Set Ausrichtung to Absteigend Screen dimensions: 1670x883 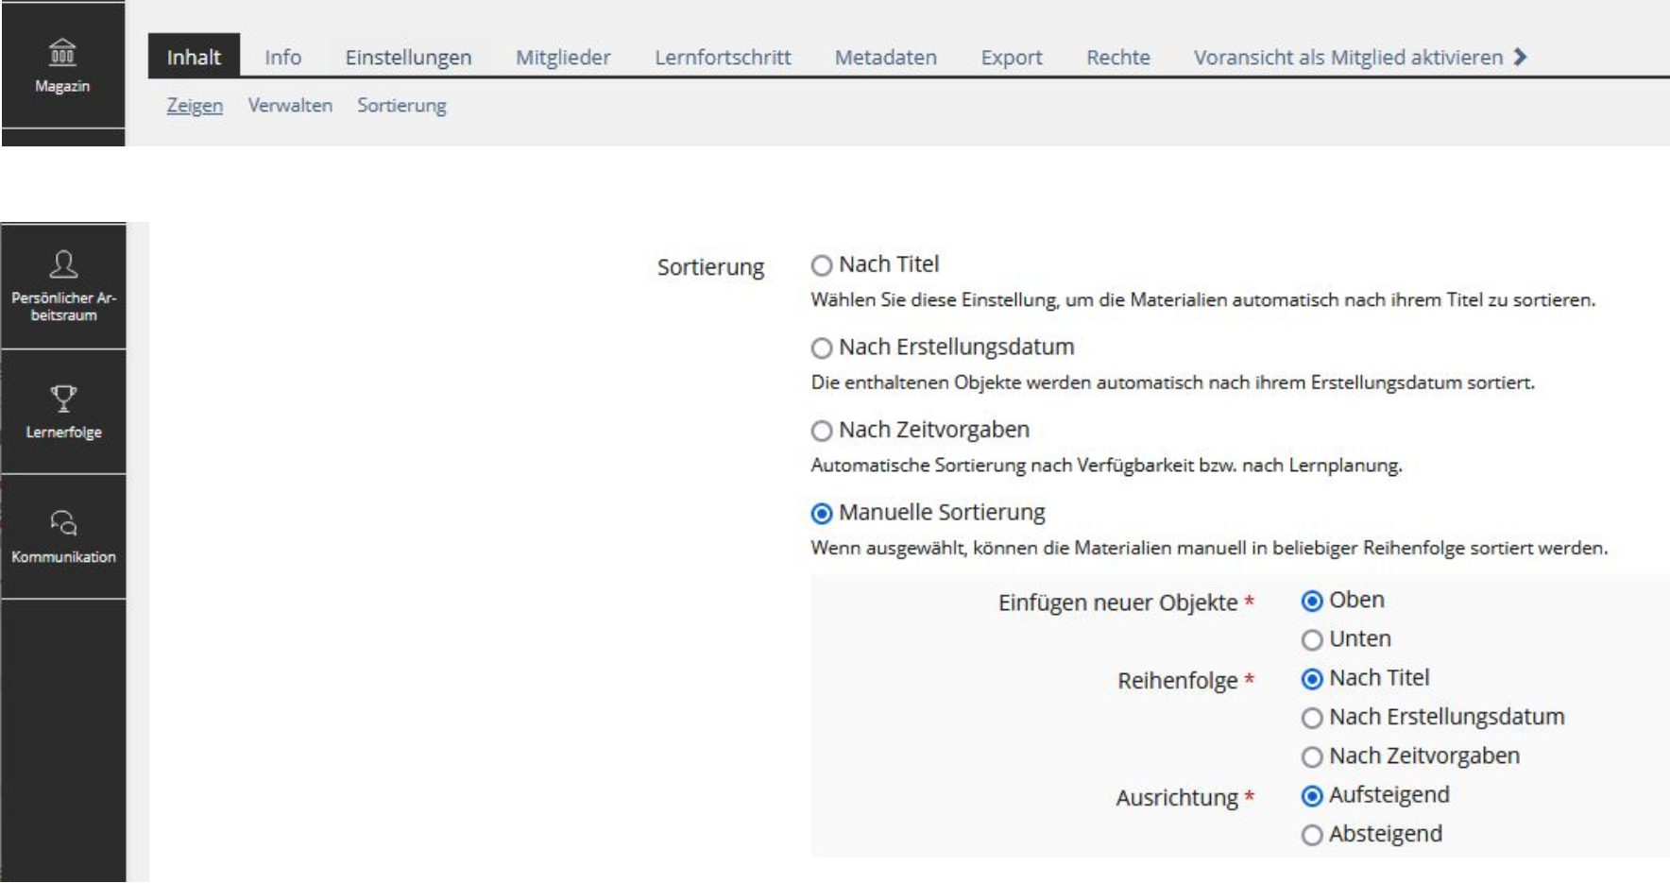point(1312,836)
